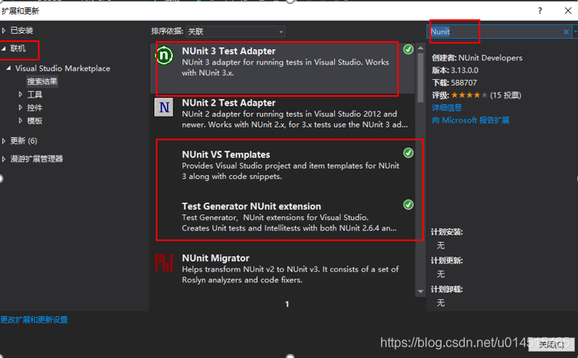
Task: Select NUnit 2 Test Adapter title
Action: [x=228, y=102]
